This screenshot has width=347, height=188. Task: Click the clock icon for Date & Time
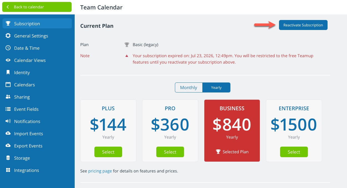[8, 48]
